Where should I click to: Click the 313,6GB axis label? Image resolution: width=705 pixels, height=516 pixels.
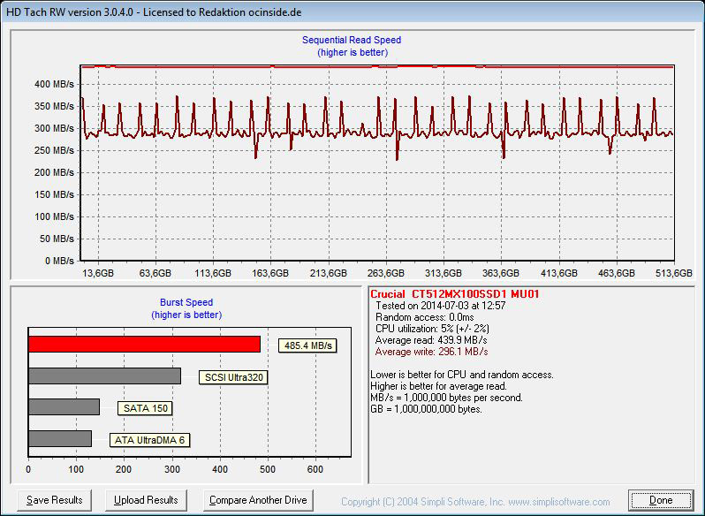[443, 273]
